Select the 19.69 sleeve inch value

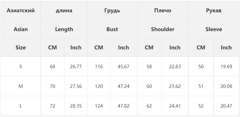(226, 66)
